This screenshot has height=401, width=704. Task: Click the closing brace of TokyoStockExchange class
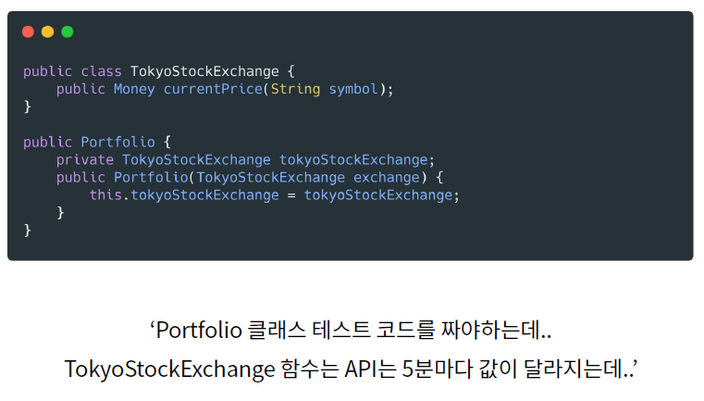pos(28,107)
